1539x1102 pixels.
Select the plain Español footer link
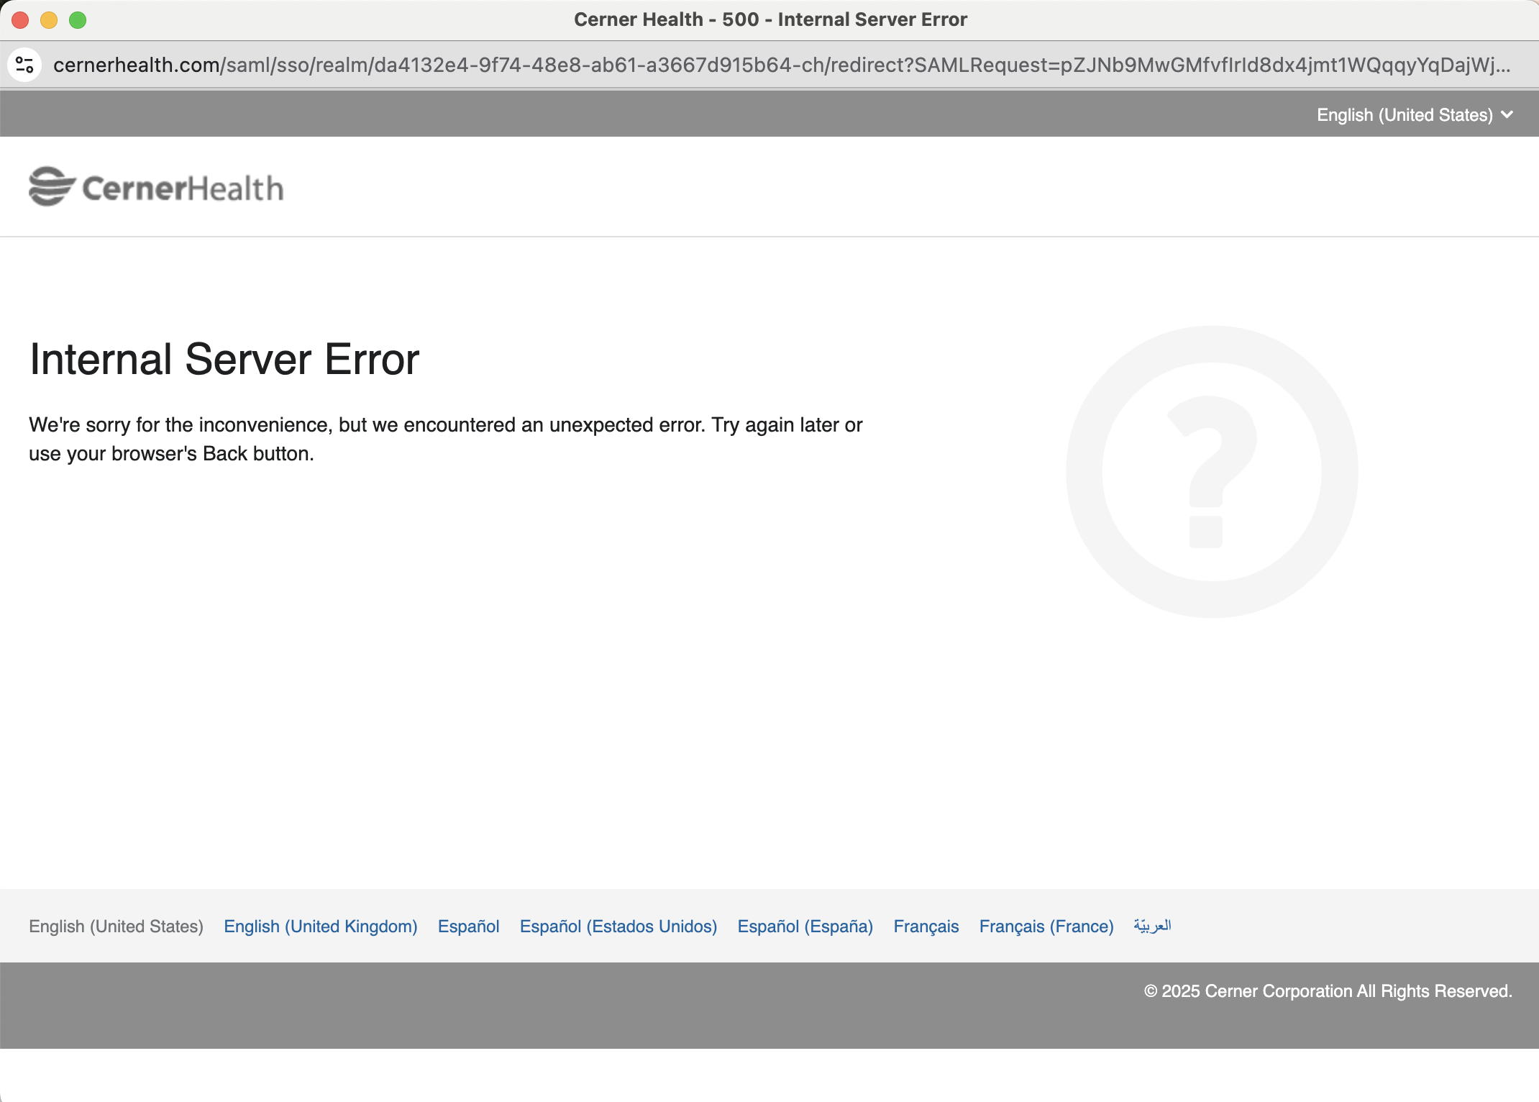[x=469, y=926]
